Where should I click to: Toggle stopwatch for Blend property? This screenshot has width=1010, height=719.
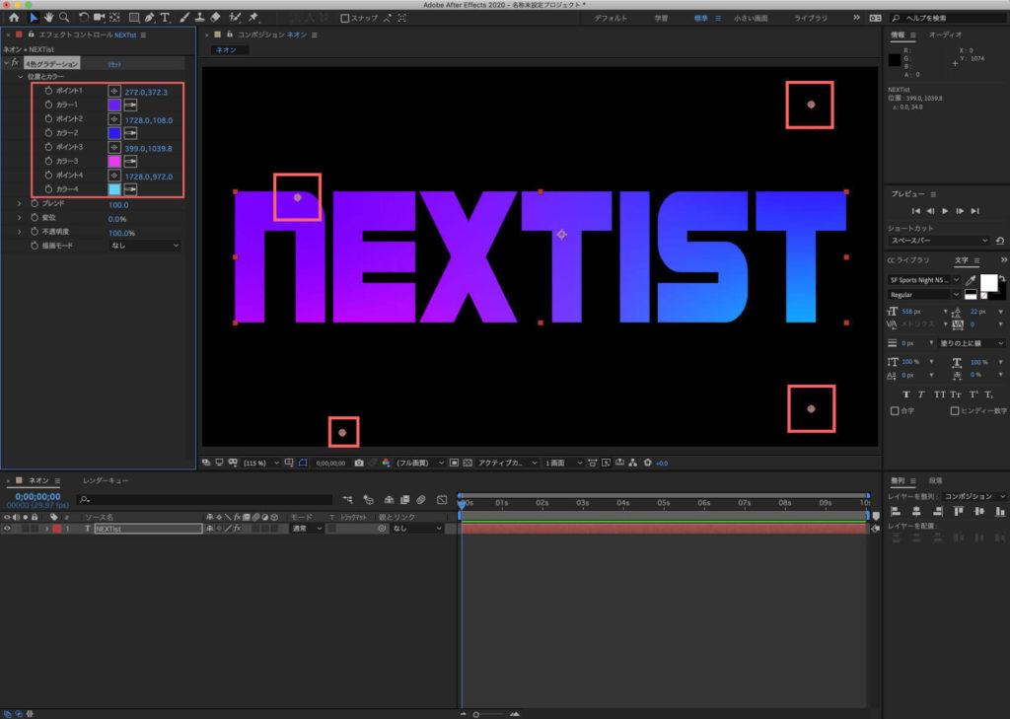tap(35, 203)
